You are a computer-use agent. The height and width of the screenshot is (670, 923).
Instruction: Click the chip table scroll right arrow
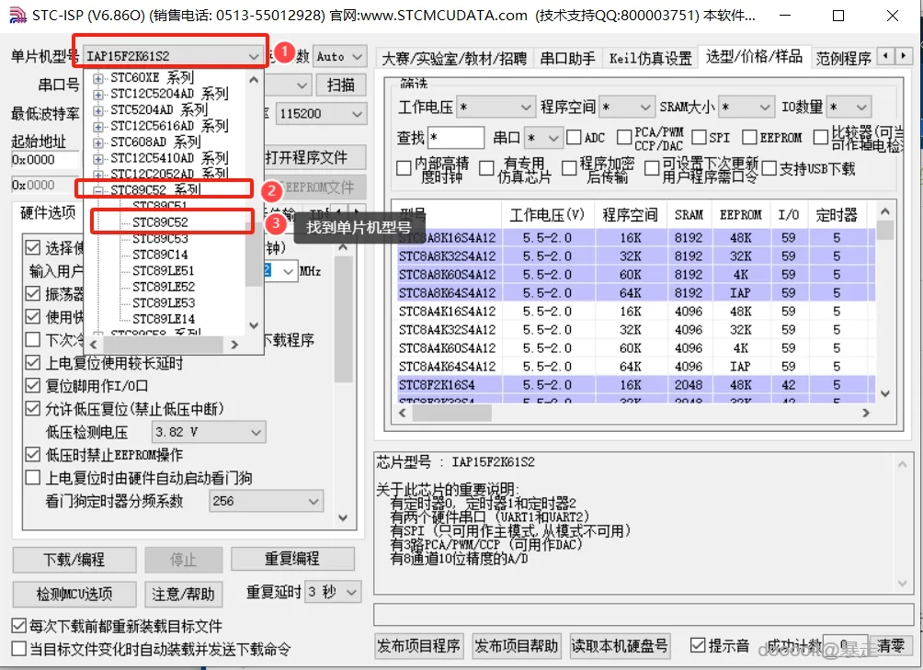point(865,413)
